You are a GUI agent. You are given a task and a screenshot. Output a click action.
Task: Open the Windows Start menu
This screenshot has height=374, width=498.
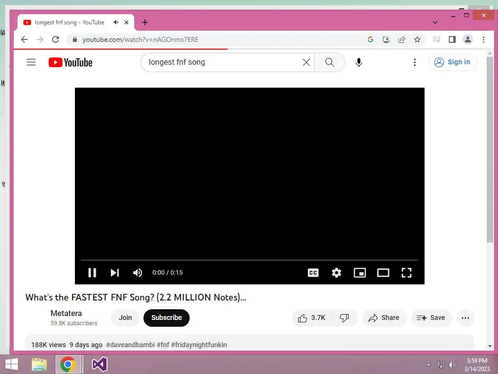(12, 364)
